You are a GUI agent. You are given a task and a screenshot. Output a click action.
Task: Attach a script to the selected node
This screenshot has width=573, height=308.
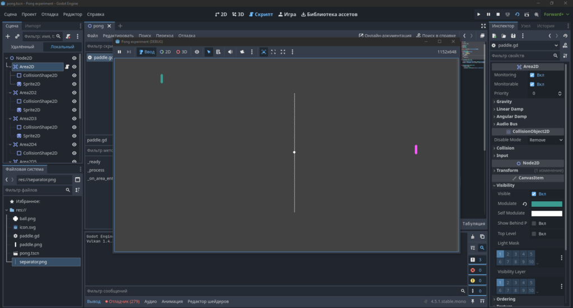[x=68, y=36]
